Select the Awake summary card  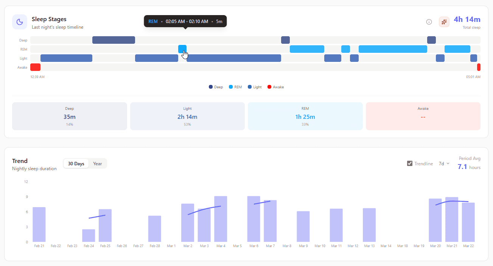[x=423, y=116]
